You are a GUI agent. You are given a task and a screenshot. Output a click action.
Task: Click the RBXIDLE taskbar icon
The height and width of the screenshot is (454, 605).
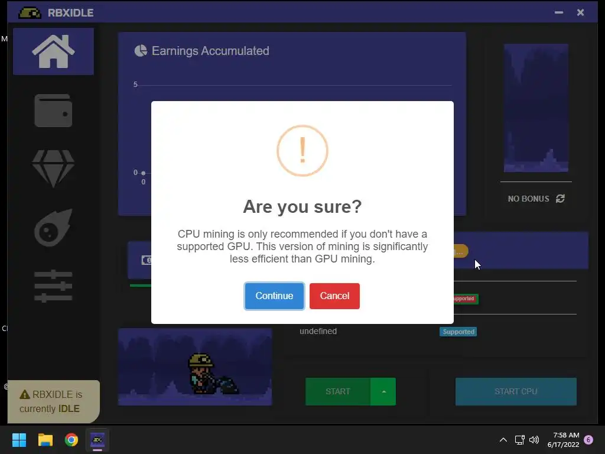pos(97,440)
